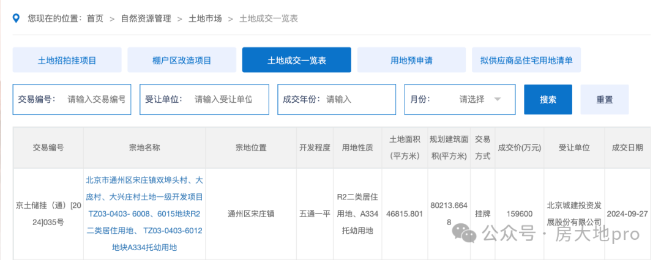This screenshot has width=661, height=260.
Task: Click the location pin icon
Action: [x=17, y=18]
